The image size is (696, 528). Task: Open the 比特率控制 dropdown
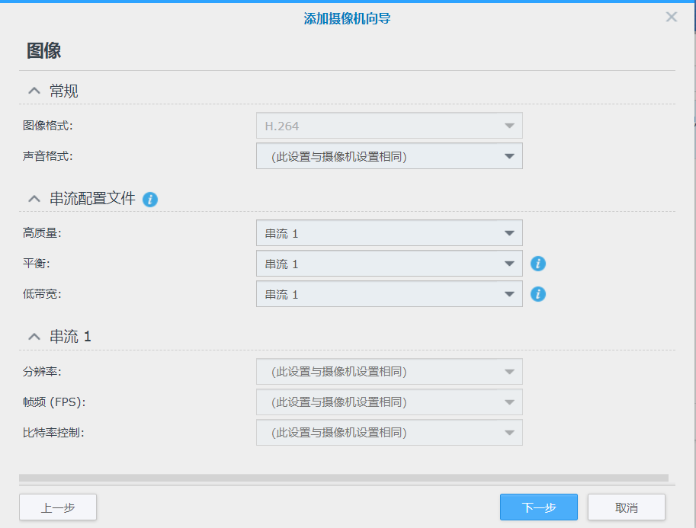click(x=390, y=433)
